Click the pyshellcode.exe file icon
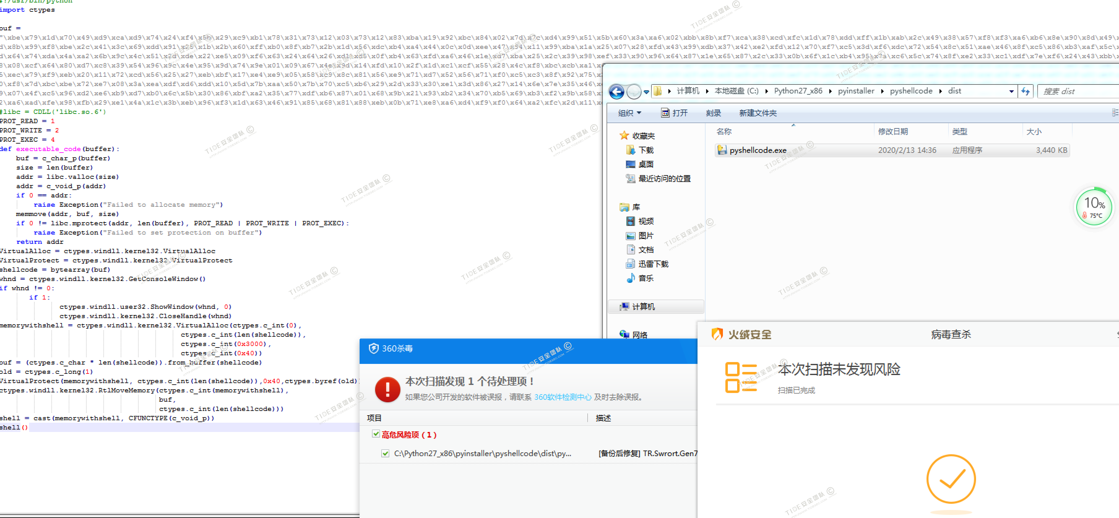The image size is (1119, 518). (722, 150)
